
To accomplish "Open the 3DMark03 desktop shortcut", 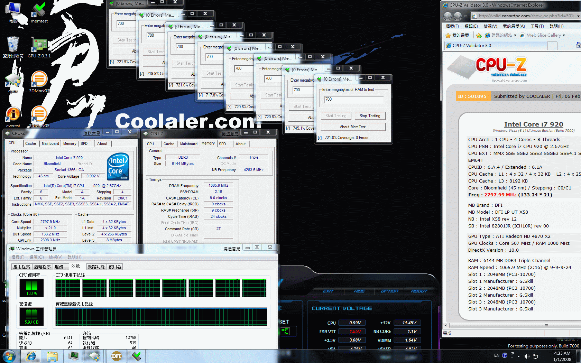I will click(x=39, y=82).
